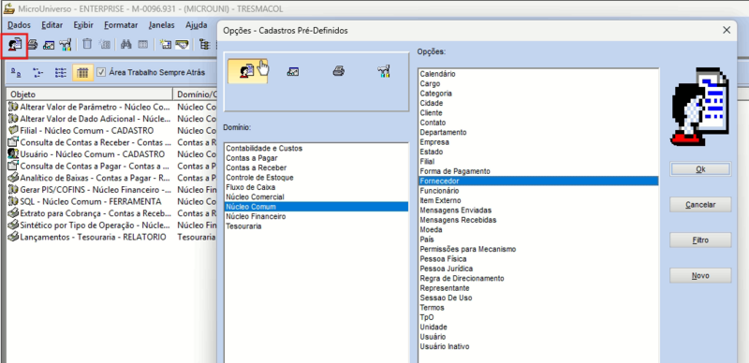The height and width of the screenshot is (363, 749).
Task: Open the Janelas menu
Action: (x=161, y=25)
